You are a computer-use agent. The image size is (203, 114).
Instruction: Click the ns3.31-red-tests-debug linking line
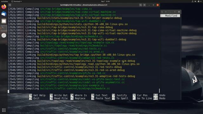click(65, 67)
